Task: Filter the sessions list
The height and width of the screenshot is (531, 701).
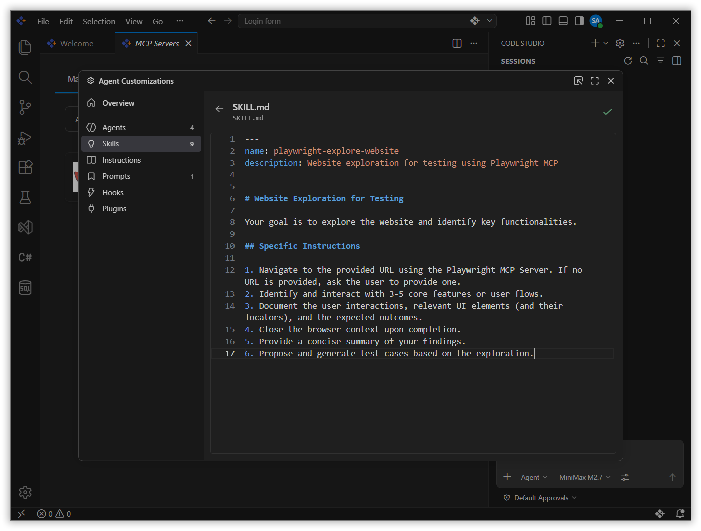Action: [x=660, y=61]
